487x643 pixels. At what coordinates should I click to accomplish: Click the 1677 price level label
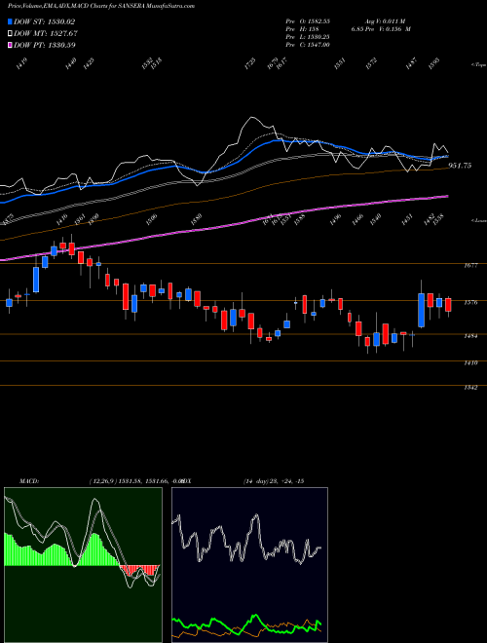(x=471, y=266)
